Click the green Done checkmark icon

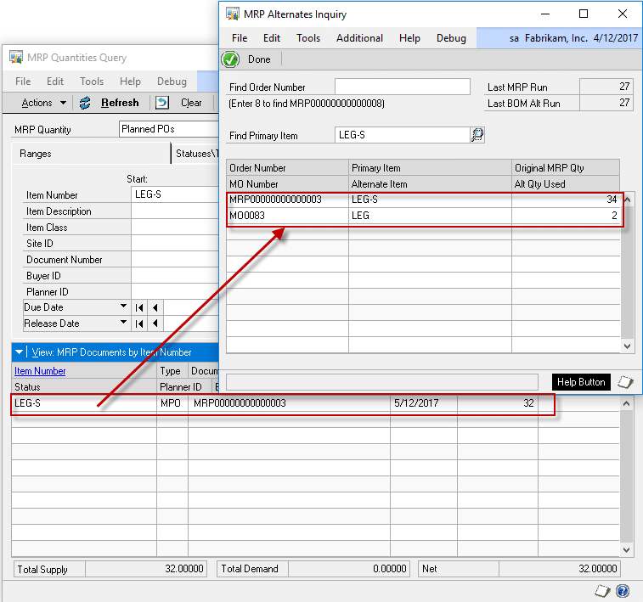coord(230,59)
